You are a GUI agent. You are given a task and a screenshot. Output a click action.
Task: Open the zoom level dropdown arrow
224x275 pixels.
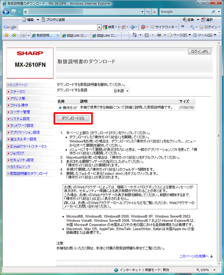(x=214, y=270)
